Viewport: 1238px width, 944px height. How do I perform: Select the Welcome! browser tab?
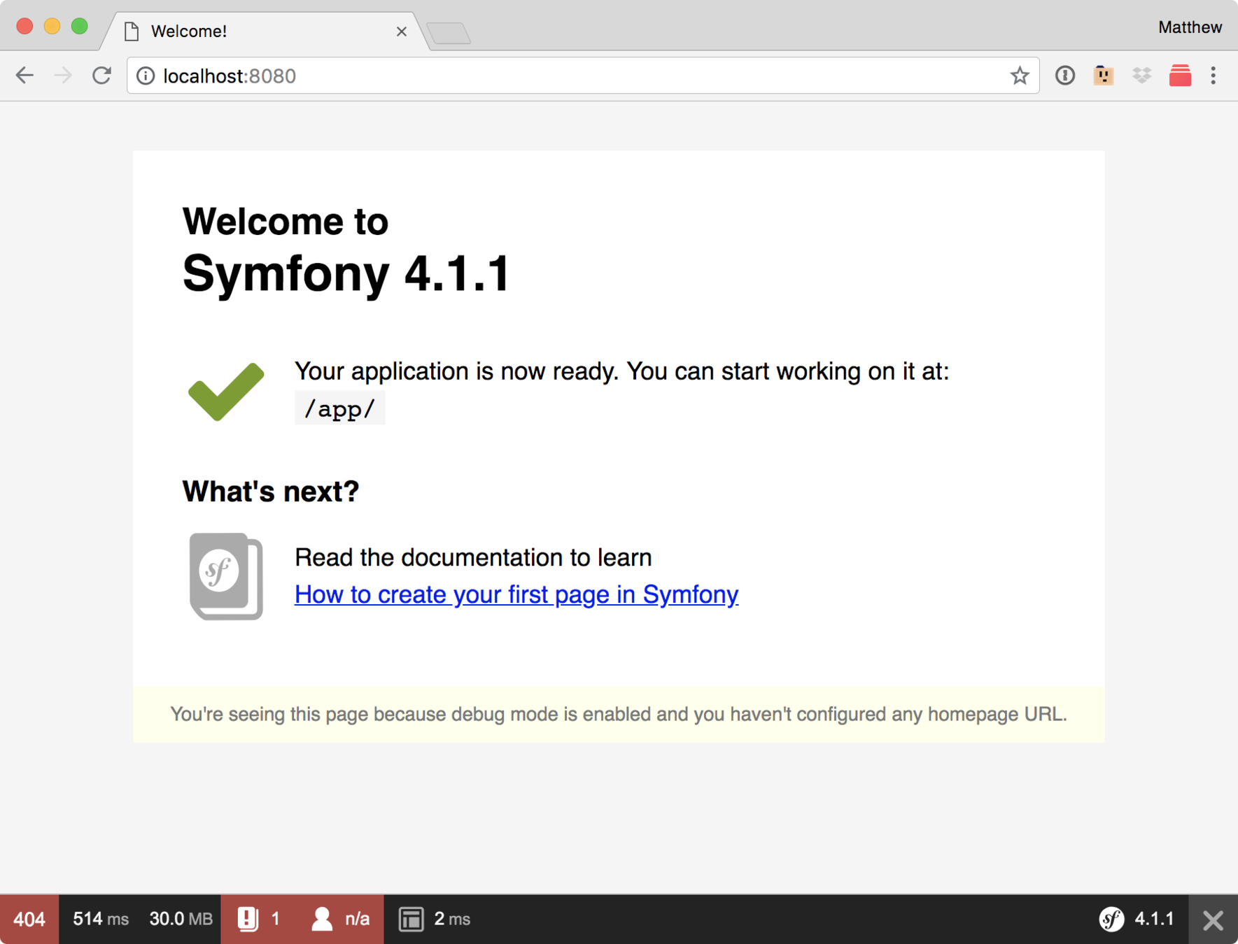tap(265, 31)
